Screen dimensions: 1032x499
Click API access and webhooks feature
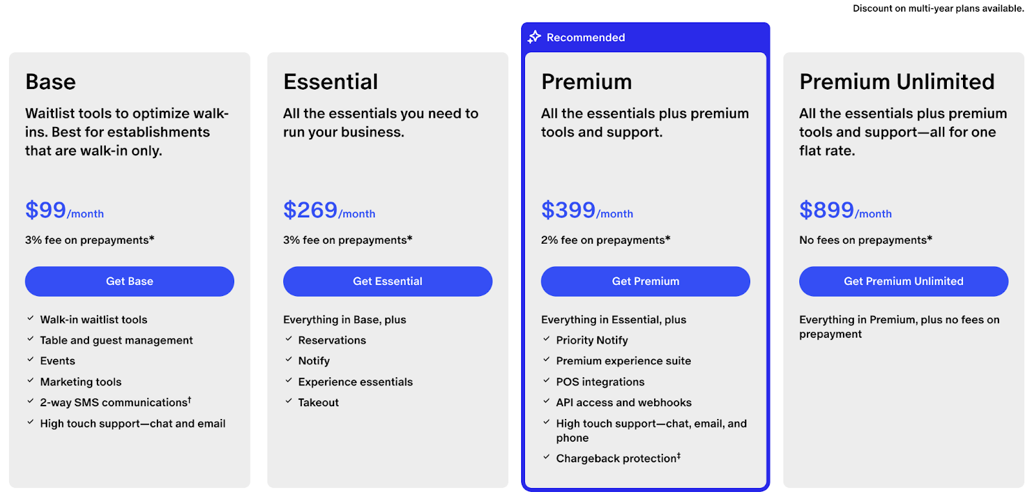[624, 402]
